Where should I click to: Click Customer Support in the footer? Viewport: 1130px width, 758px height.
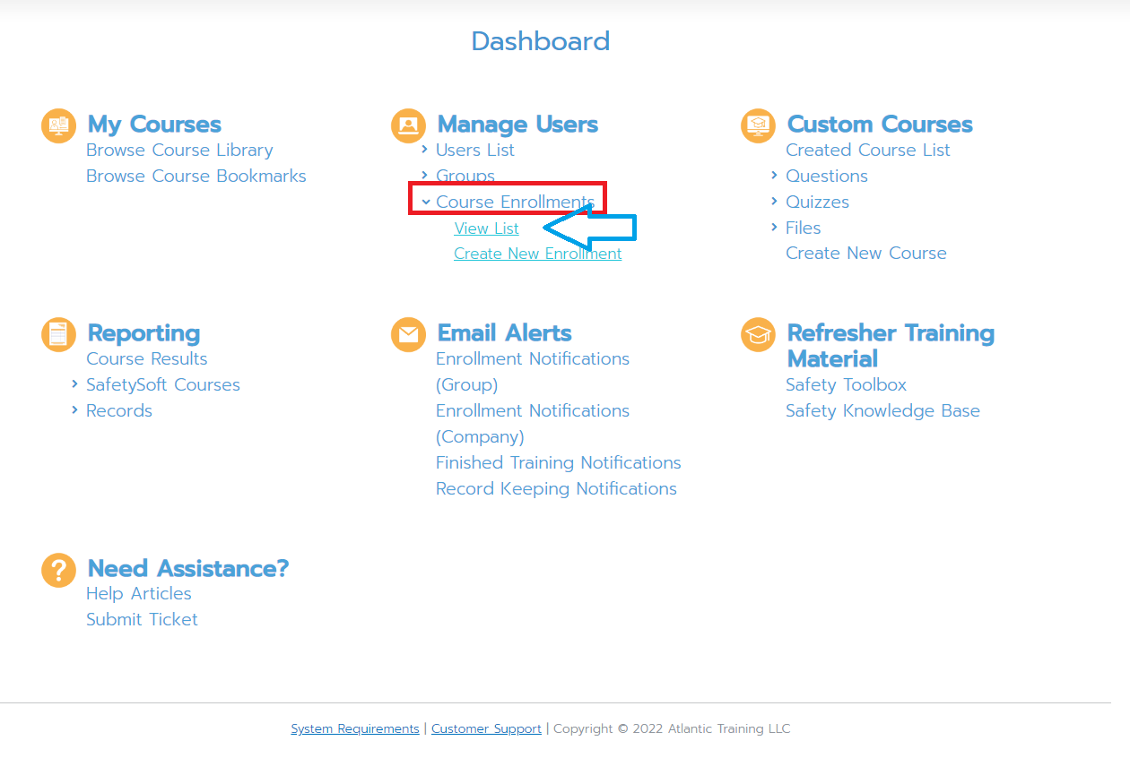[x=486, y=729]
